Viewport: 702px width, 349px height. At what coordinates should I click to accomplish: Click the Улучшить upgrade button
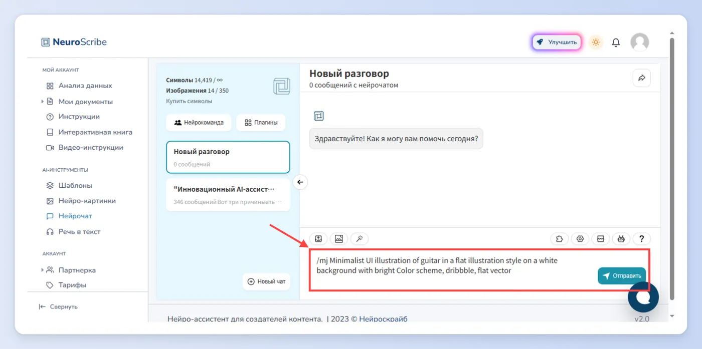point(557,42)
